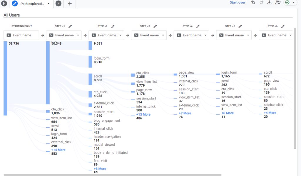This screenshot has height=176, width=301.
Task: Click the Start over link
Action: tap(238, 2)
